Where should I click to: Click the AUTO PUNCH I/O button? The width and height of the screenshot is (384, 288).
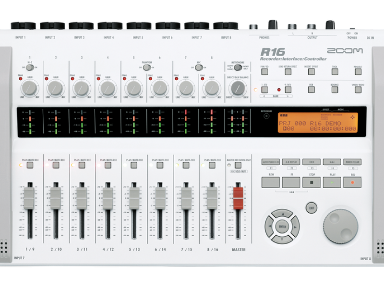click(271, 162)
